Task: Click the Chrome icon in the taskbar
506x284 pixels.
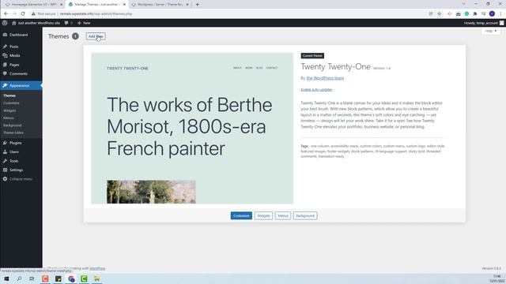Action: (x=71, y=278)
